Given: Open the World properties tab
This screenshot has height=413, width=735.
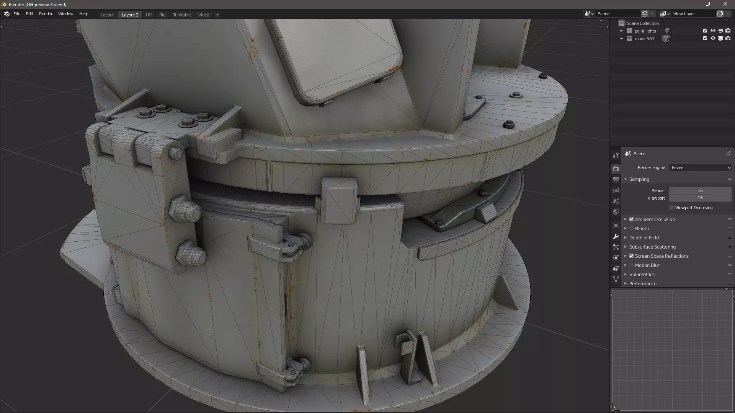Looking at the screenshot, I should [616, 211].
